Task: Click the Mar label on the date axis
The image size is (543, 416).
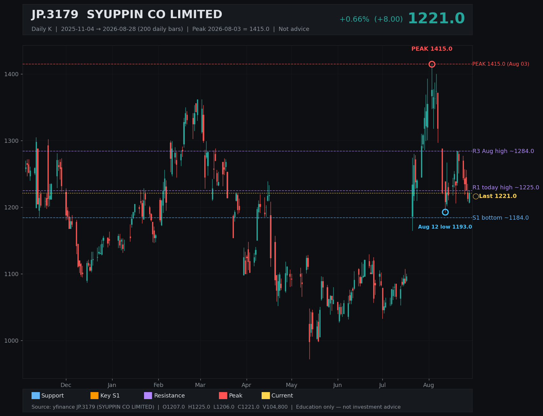Action: point(200,385)
